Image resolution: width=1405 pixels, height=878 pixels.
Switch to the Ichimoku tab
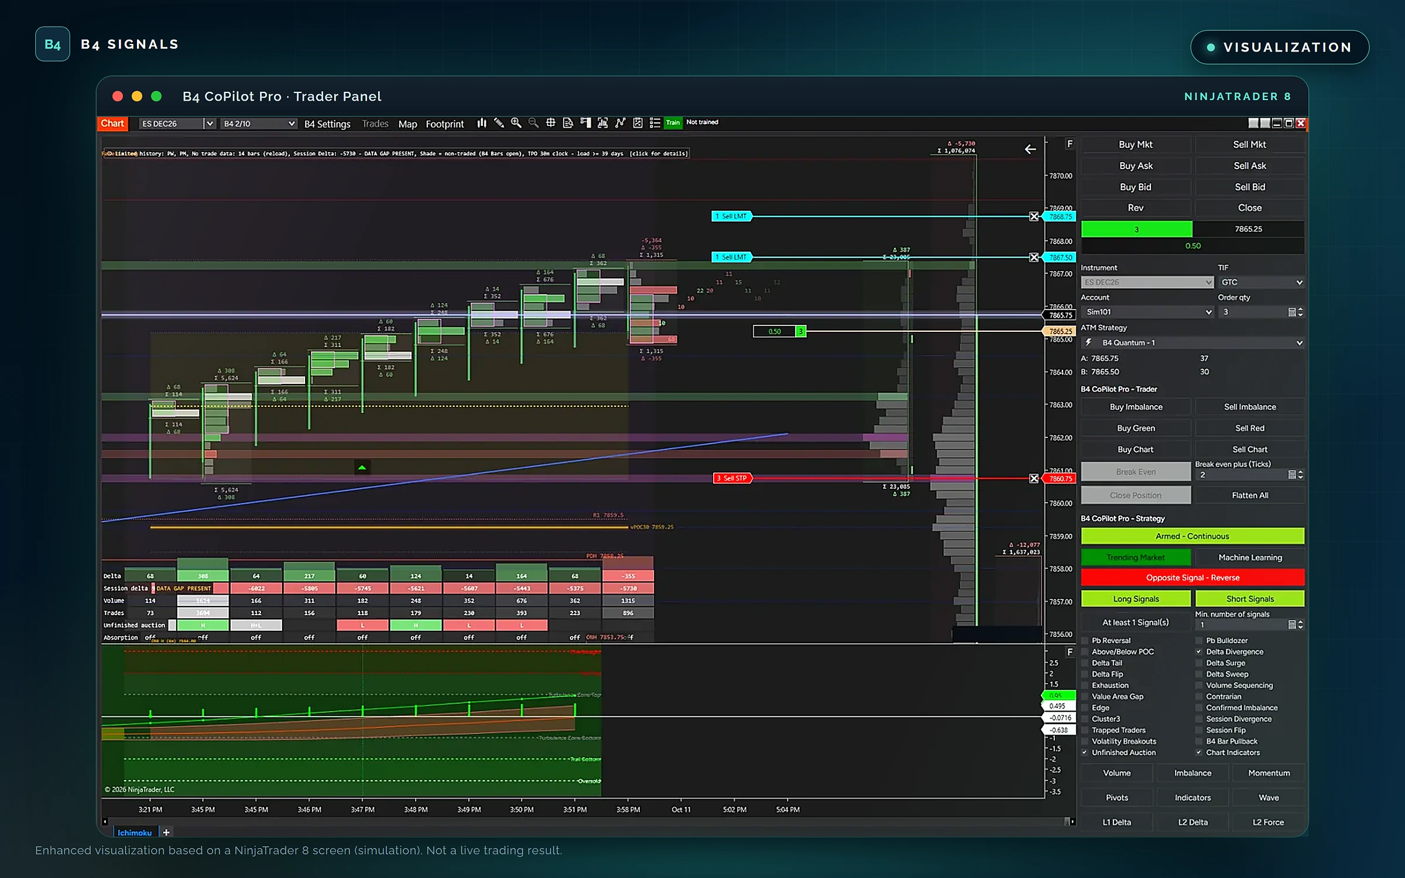click(135, 832)
